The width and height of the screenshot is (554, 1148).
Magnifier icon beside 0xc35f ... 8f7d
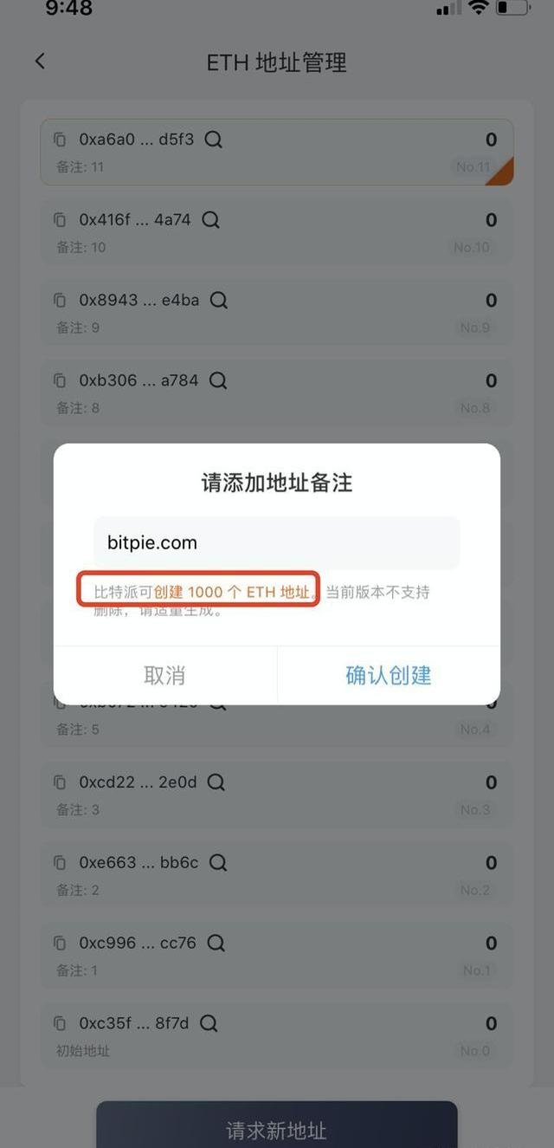[x=209, y=1024]
